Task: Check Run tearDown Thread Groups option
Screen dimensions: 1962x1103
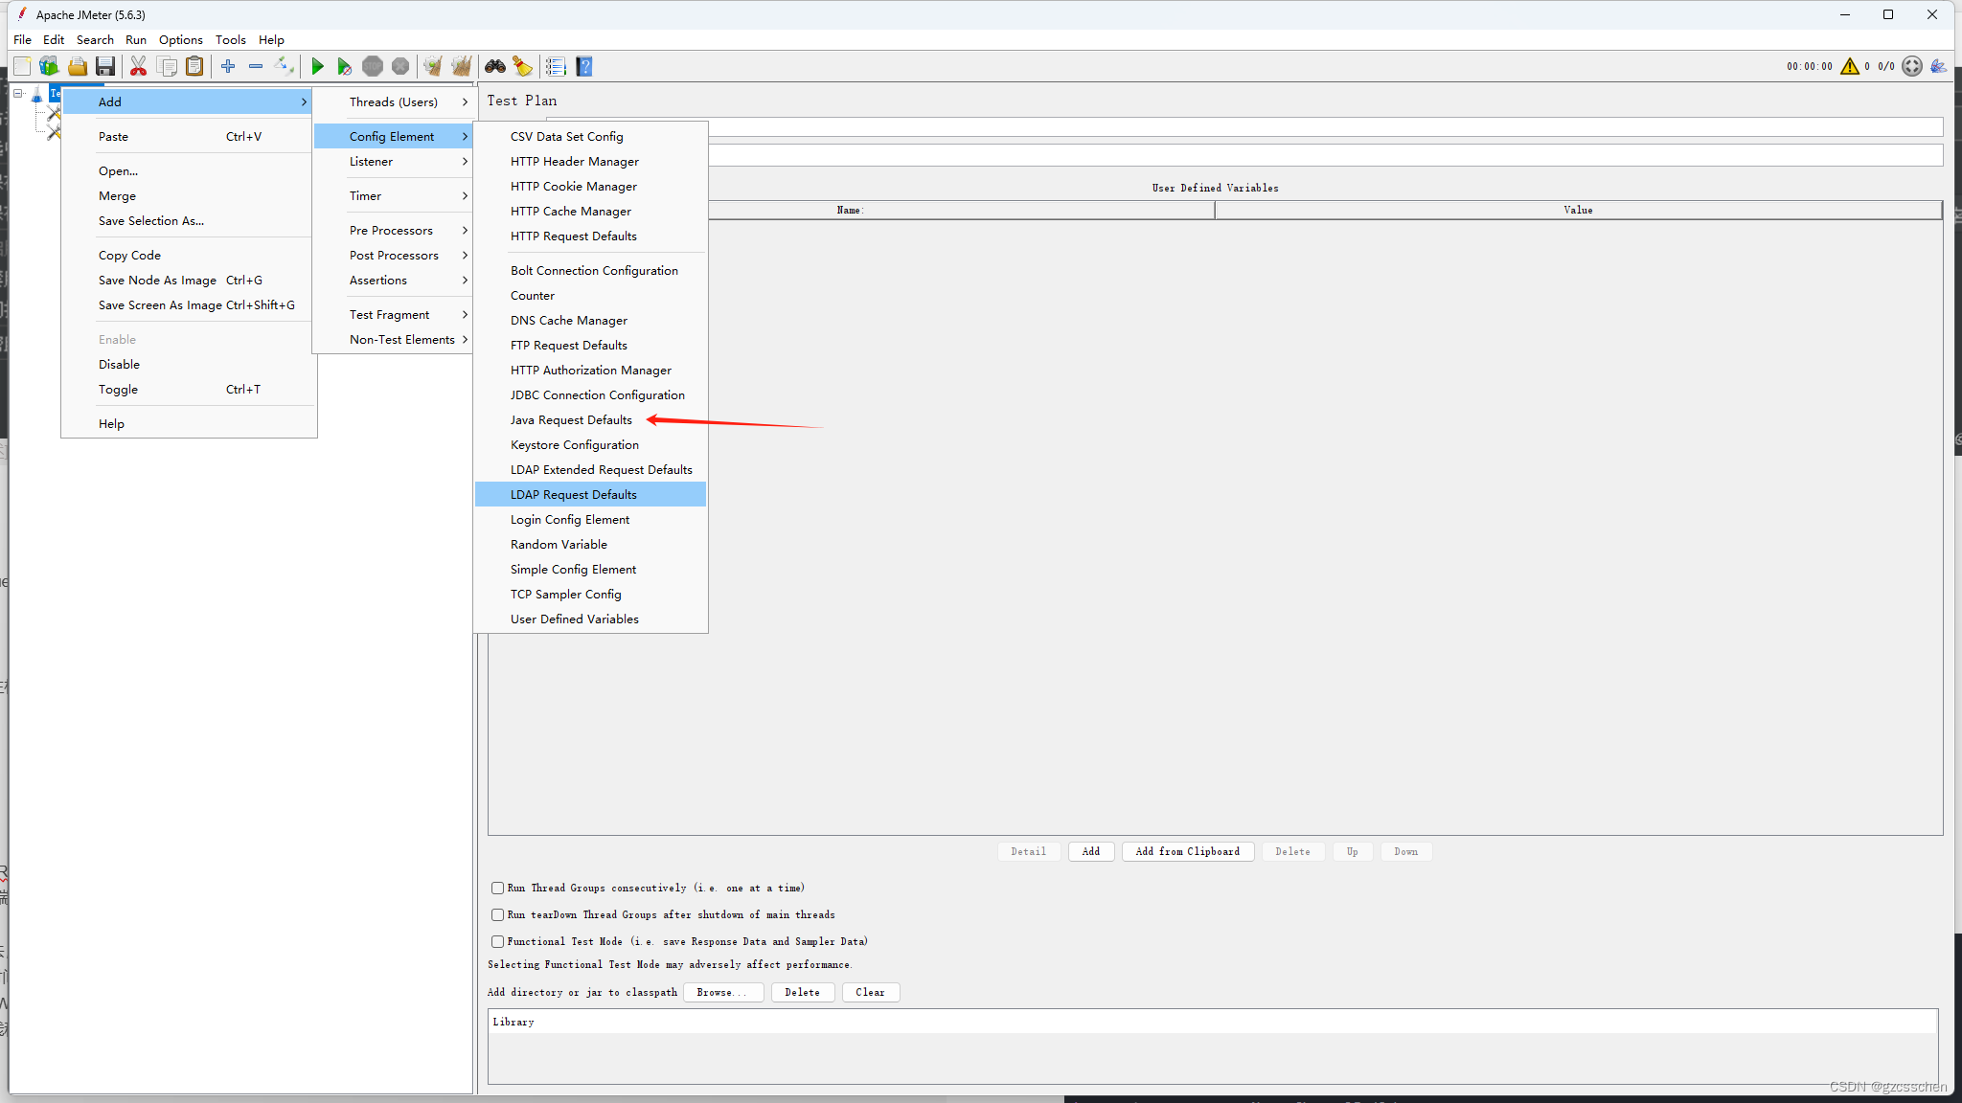Action: 497,915
